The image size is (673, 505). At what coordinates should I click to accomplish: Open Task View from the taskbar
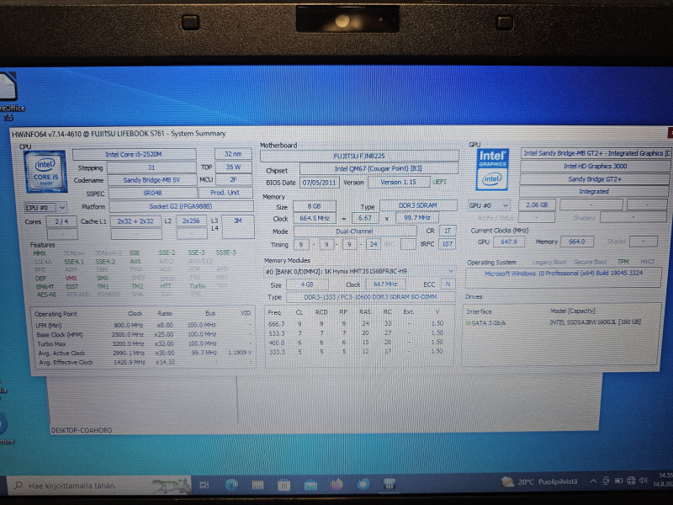click(x=204, y=486)
